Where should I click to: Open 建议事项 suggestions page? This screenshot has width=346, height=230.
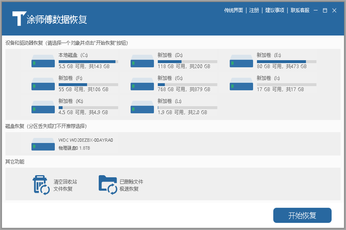(x=275, y=10)
